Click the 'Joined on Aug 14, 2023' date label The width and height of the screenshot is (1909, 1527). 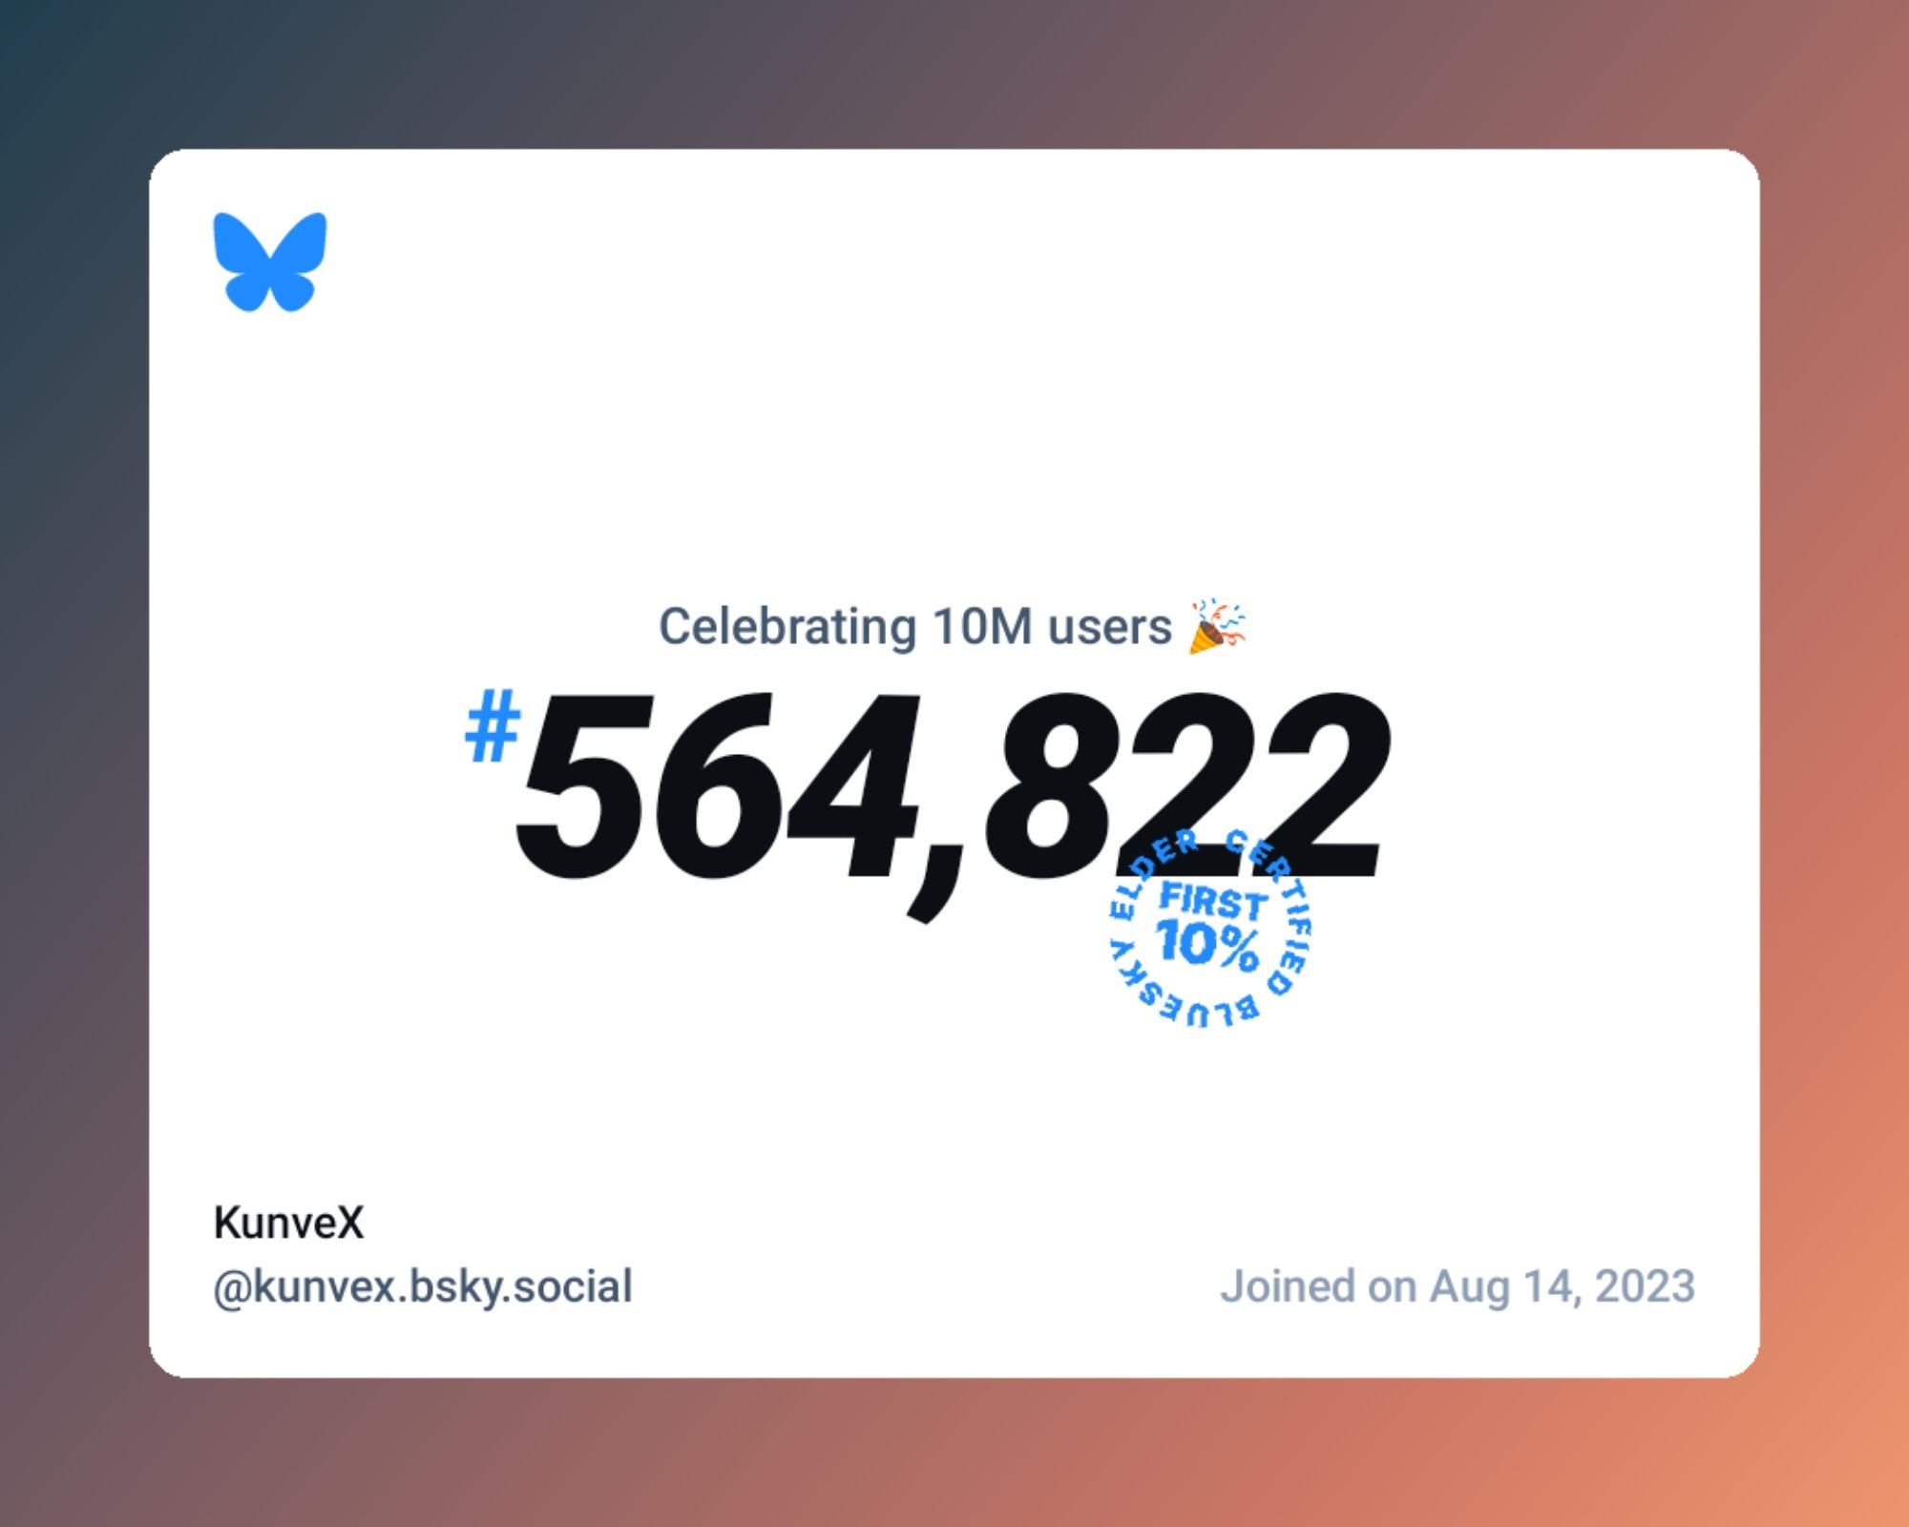click(1436, 1284)
